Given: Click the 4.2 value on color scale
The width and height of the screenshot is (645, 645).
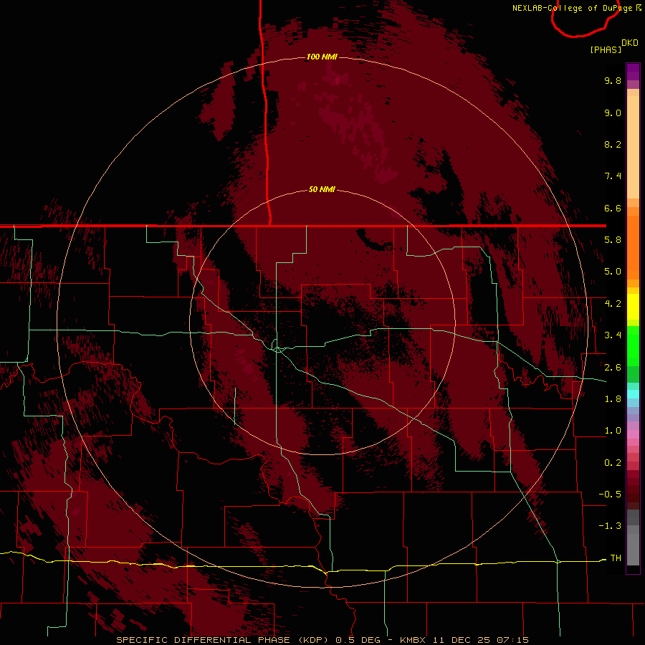Looking at the screenshot, I should tap(613, 304).
